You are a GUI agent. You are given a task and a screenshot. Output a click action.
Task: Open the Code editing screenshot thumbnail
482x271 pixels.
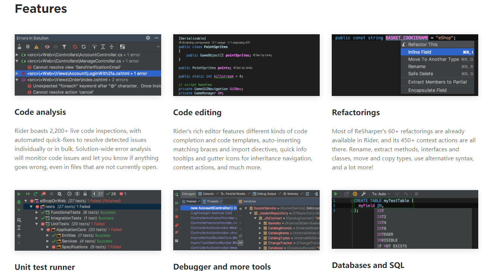tap(246, 65)
